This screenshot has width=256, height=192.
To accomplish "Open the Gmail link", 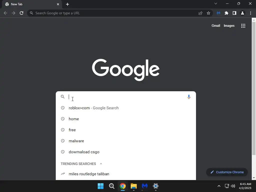I will (216, 26).
